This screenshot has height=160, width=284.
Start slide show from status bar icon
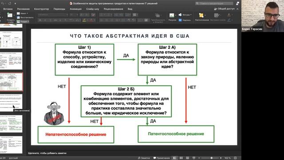194,158
